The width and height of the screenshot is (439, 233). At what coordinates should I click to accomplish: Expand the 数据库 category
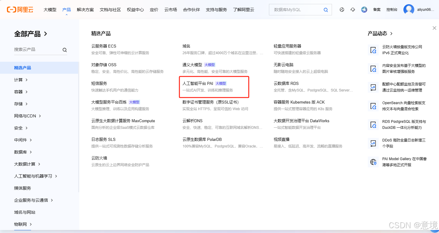[23, 152]
